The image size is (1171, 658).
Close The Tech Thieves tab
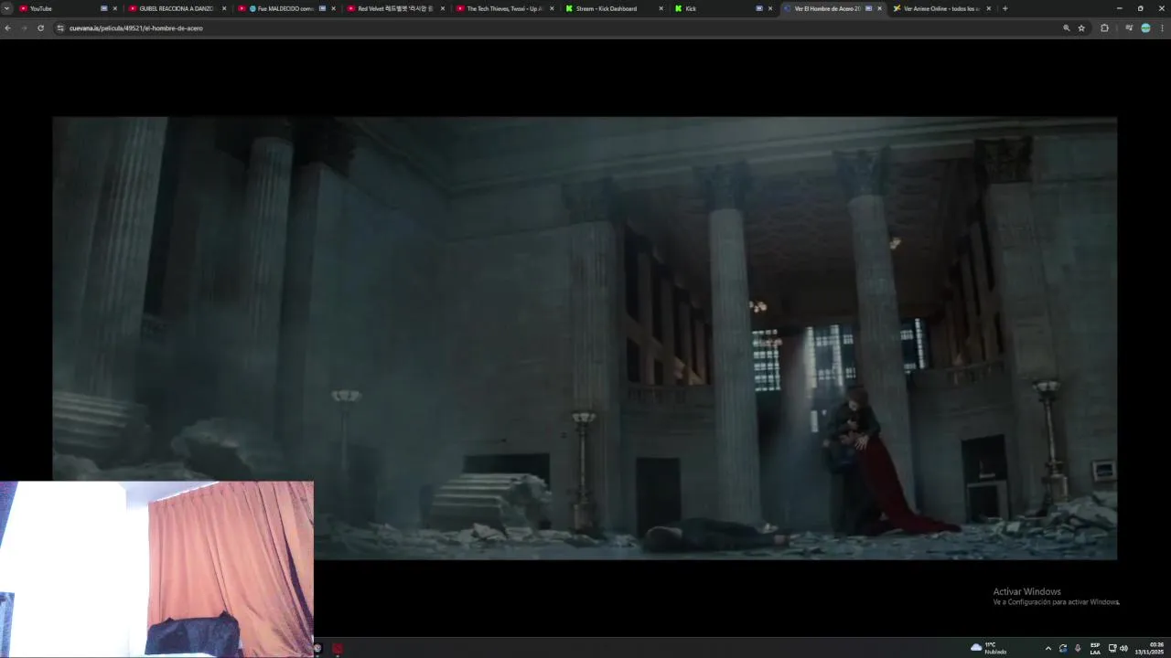click(x=552, y=8)
